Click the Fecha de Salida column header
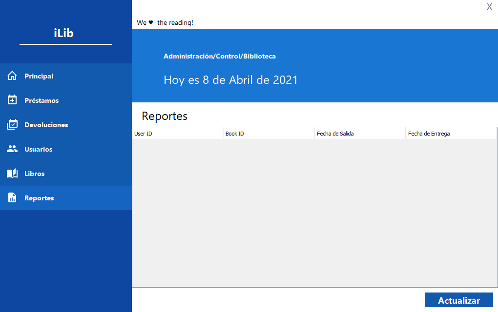This screenshot has height=312, width=498. [360, 134]
